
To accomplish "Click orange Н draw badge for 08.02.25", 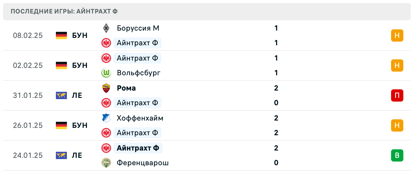I will click(397, 35).
